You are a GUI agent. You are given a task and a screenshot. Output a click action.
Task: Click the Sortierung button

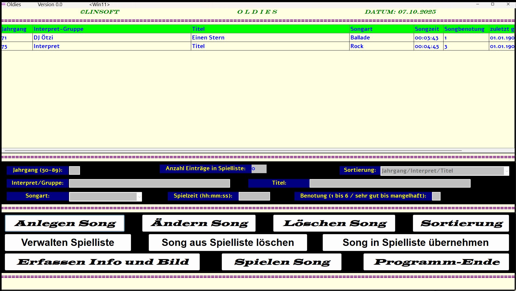[461, 223]
